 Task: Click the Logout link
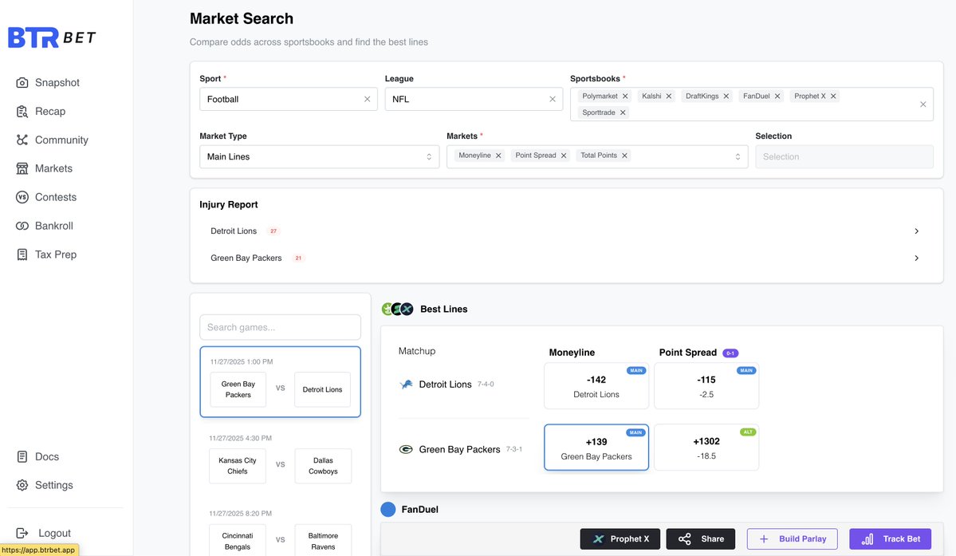[x=54, y=533]
